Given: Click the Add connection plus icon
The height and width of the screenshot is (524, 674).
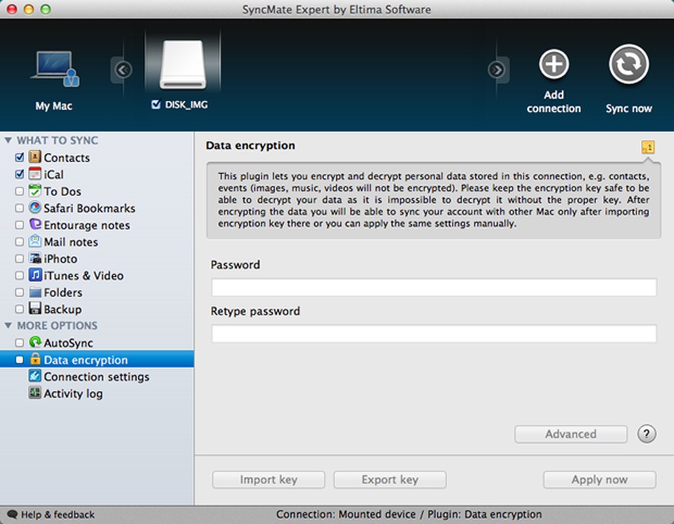Looking at the screenshot, I should pyautogui.click(x=553, y=64).
